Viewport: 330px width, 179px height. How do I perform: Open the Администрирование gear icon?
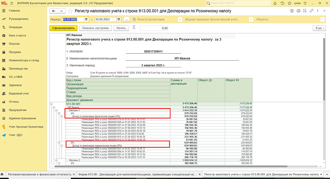[4, 118]
